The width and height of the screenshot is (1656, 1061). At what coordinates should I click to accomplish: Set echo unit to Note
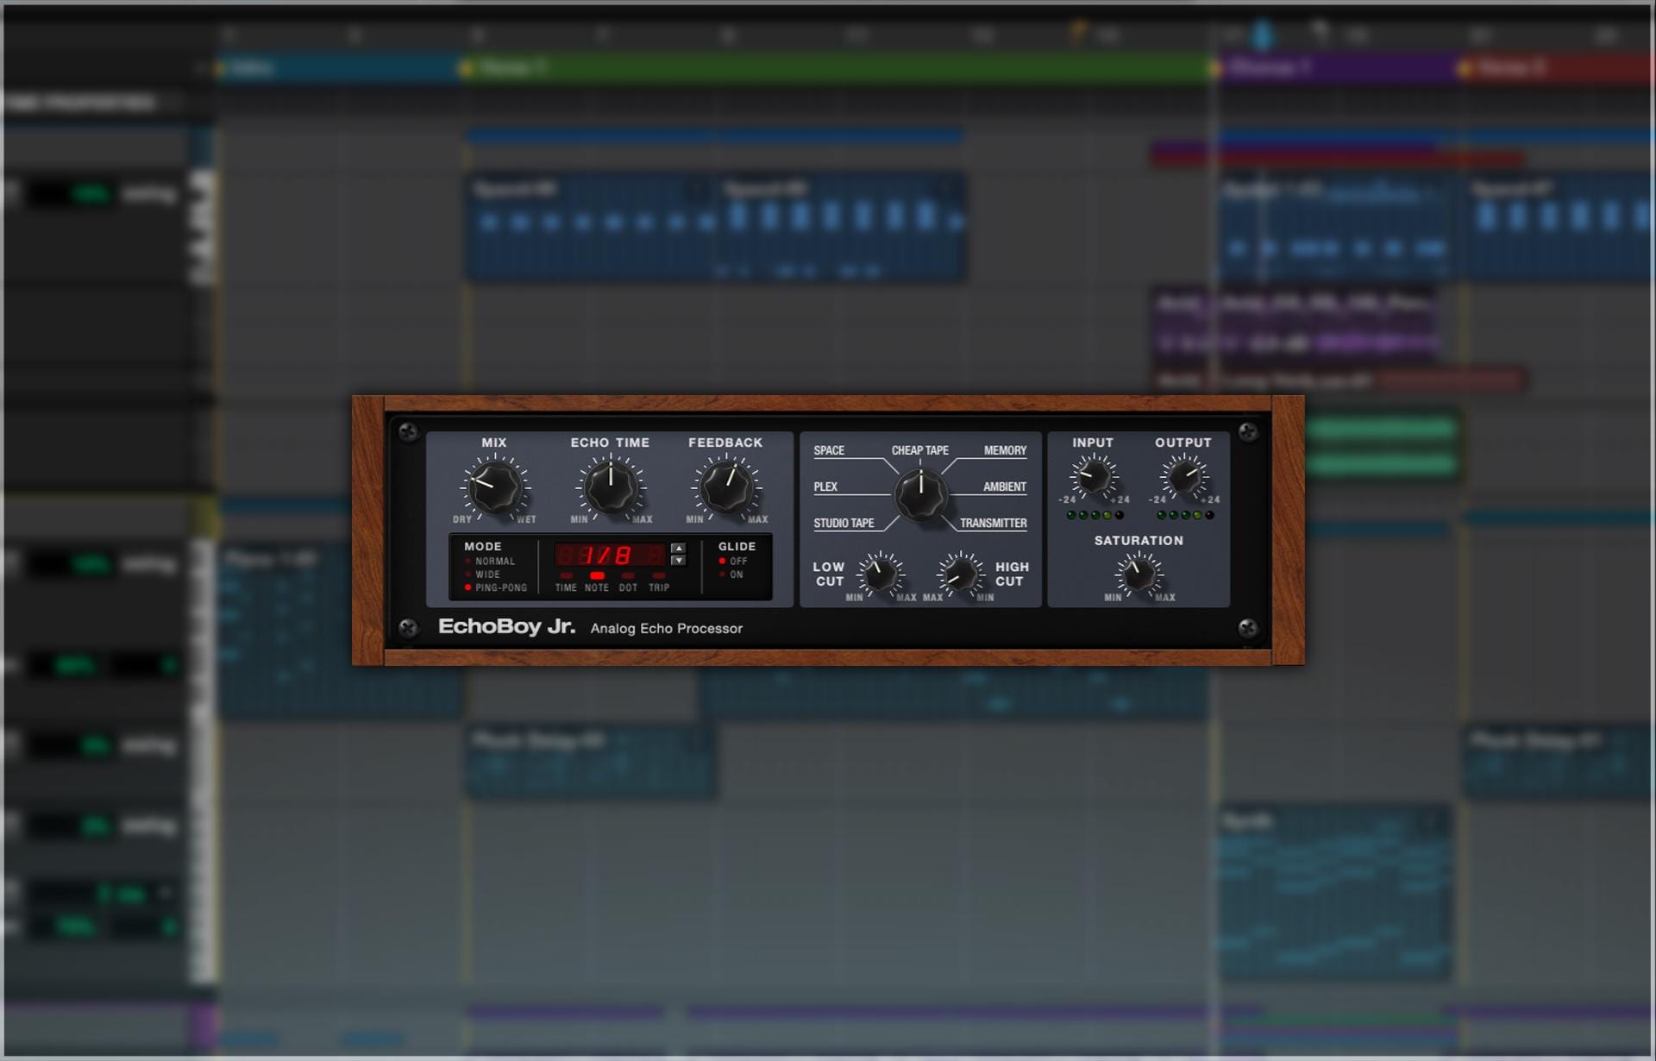(597, 581)
